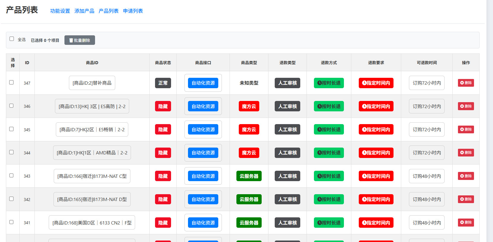Click product name [商品ID:2]替补商品
The width and height of the screenshot is (493, 242).
pyautogui.click(x=92, y=83)
